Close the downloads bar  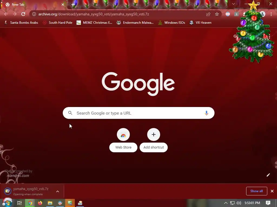(272, 191)
